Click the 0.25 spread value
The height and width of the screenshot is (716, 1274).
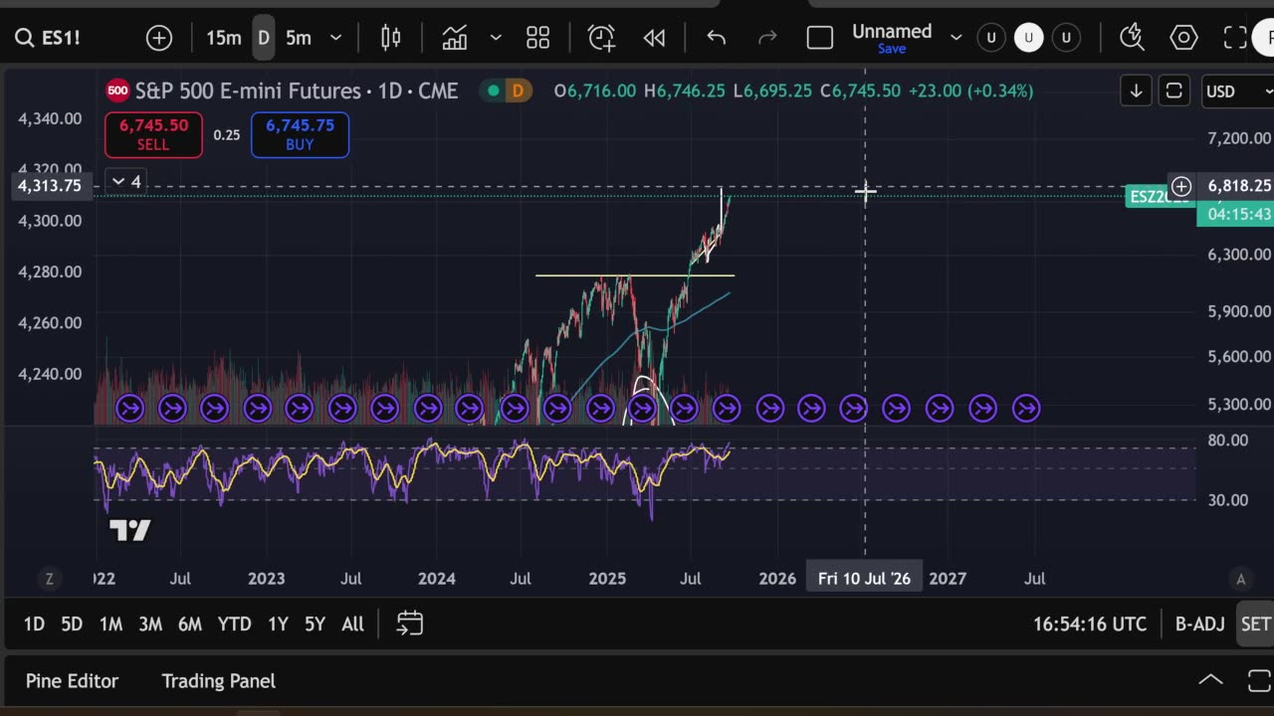pos(227,135)
